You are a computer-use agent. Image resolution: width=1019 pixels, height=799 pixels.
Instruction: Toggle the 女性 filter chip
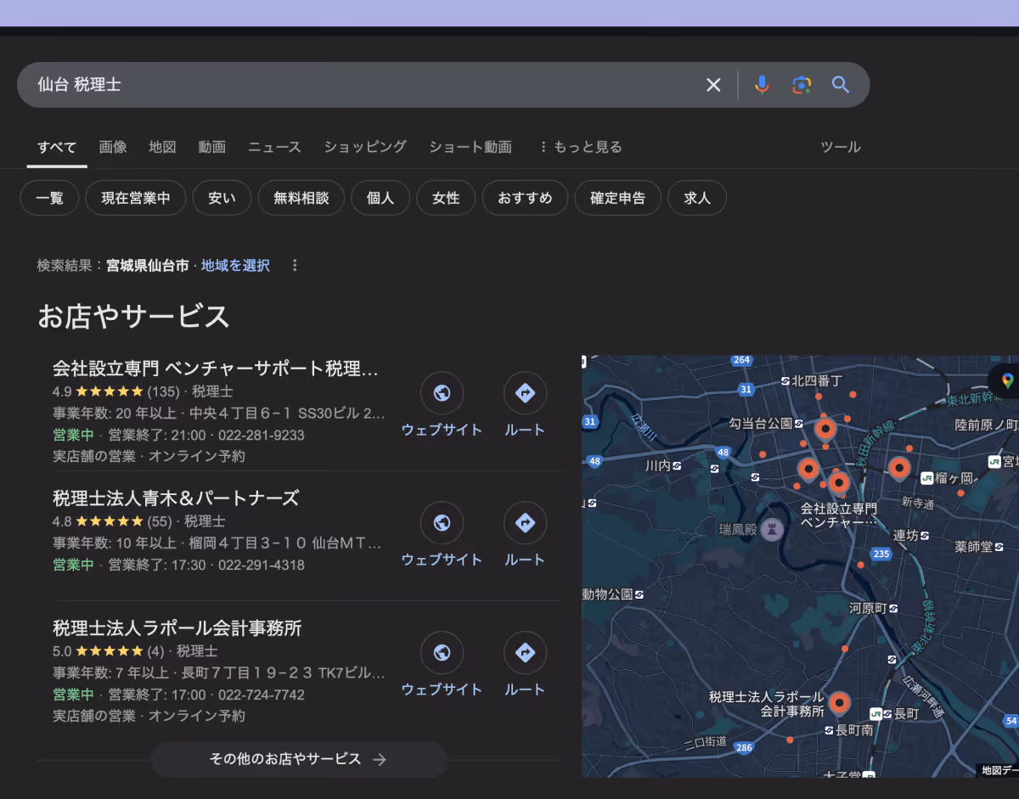pos(446,198)
